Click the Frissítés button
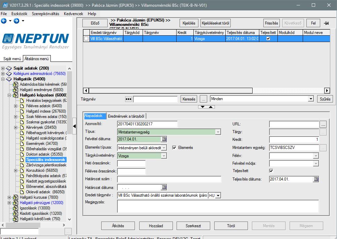The height and width of the screenshot is (239, 337). click(x=271, y=23)
